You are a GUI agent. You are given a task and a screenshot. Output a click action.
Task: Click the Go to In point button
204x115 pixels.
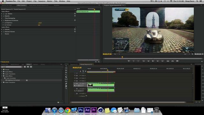click(144, 61)
